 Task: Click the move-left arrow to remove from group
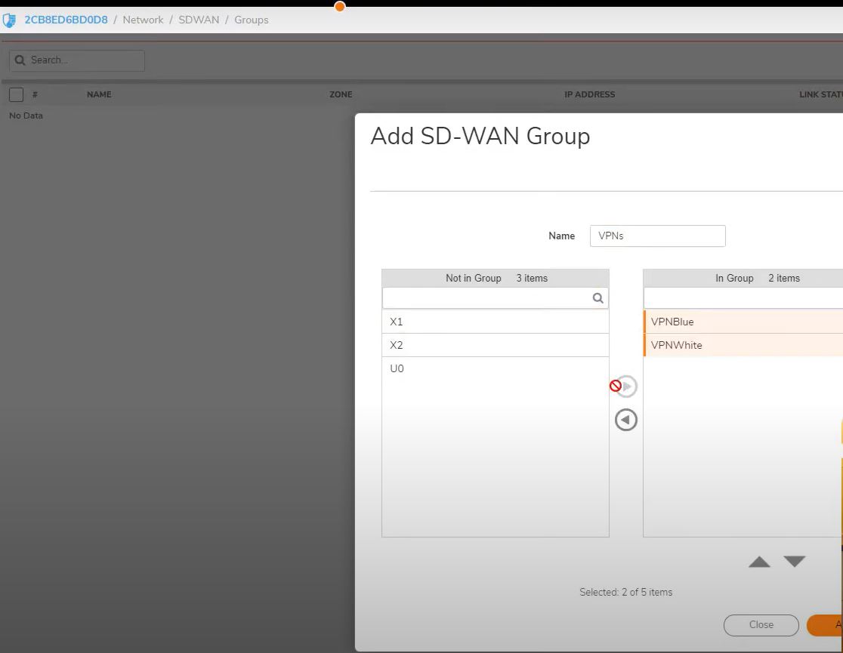click(625, 420)
